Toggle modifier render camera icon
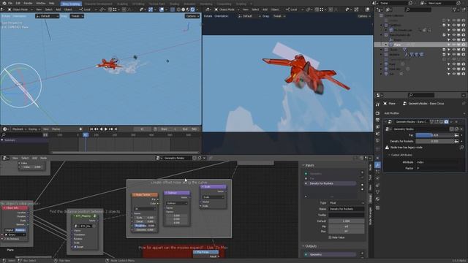468x263 pixels. point(446,122)
